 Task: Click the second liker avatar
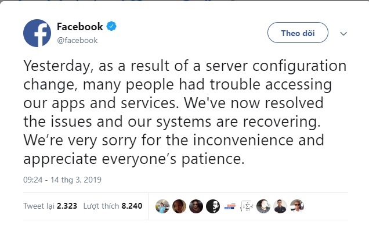pyautogui.click(x=180, y=206)
